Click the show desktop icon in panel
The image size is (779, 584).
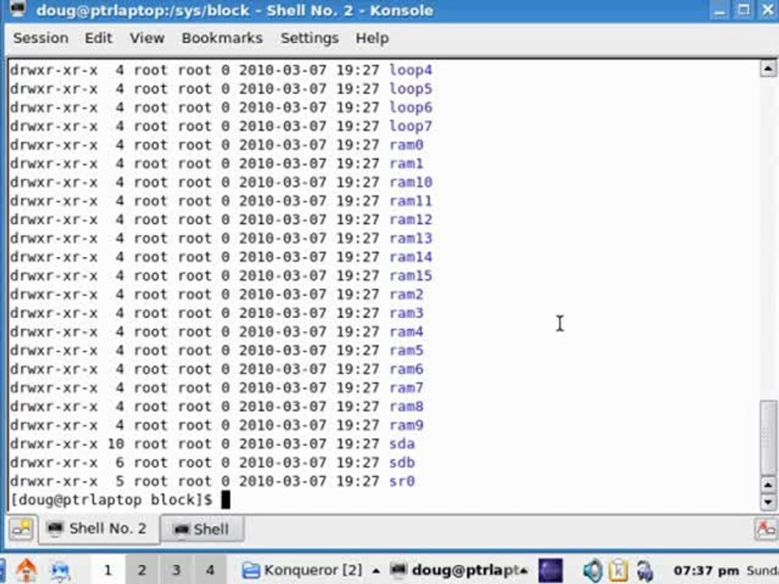click(61, 571)
